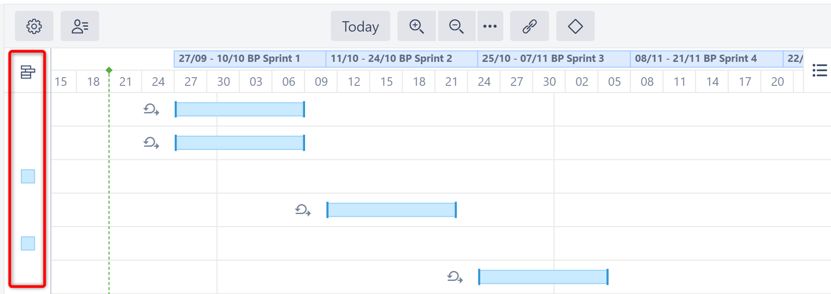Select the task bar under Sprint 3
831x294 pixels.
pos(543,277)
